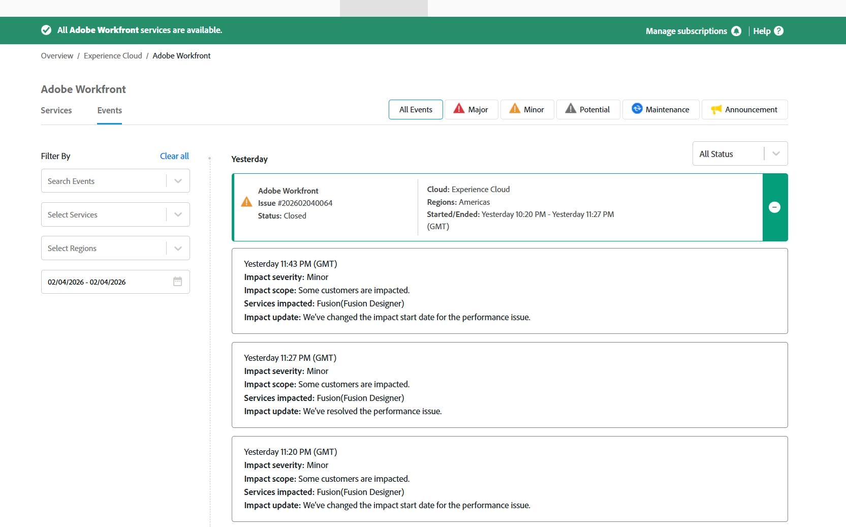846x527 pixels.
Task: Click the Cloud: Experience Cloud text
Action: [x=468, y=189]
